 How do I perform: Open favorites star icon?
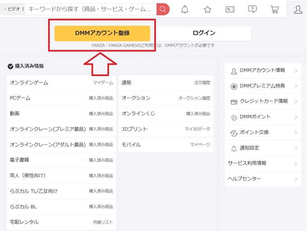[x=207, y=9]
